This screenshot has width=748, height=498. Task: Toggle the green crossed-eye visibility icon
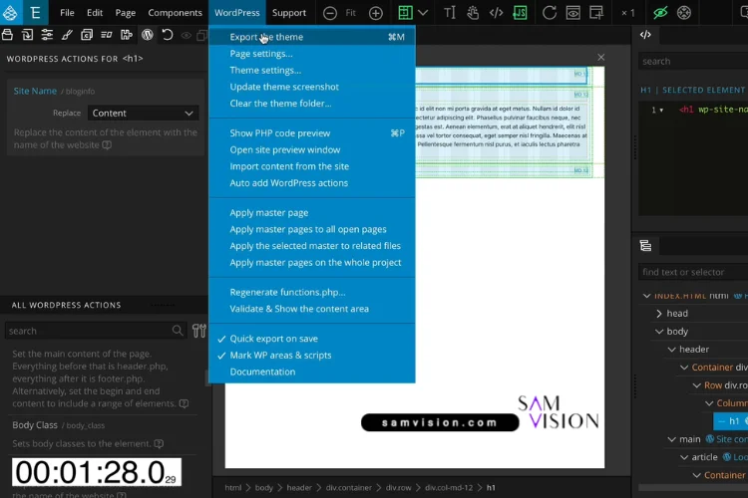[660, 13]
